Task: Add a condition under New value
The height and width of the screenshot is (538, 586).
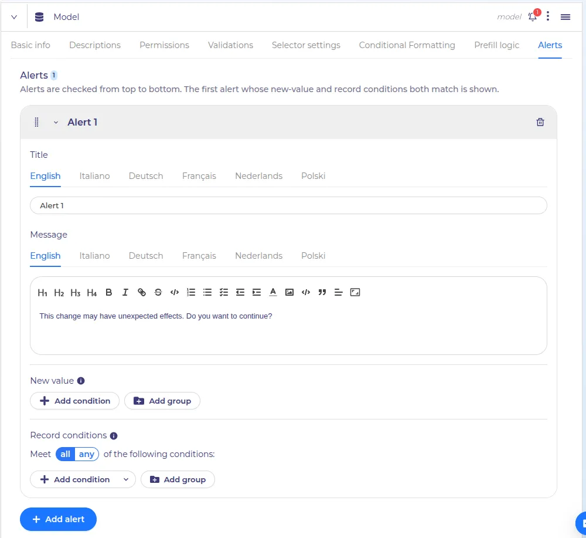Action: coord(75,401)
